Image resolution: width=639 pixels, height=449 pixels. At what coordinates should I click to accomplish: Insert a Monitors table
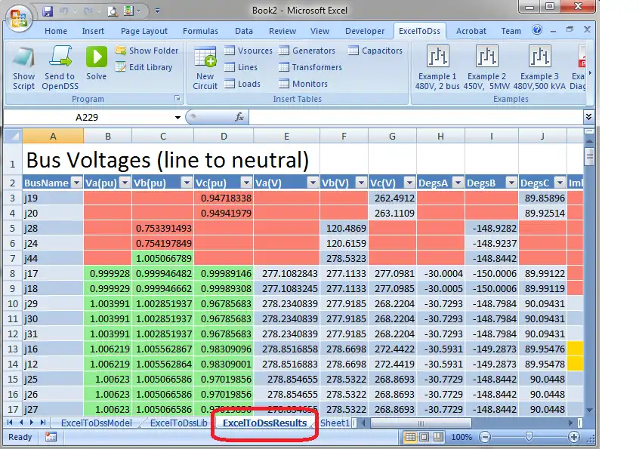click(303, 84)
